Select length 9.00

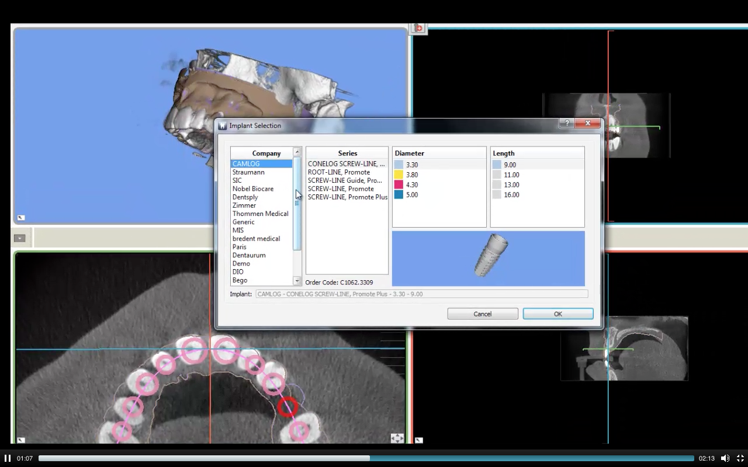click(x=538, y=165)
